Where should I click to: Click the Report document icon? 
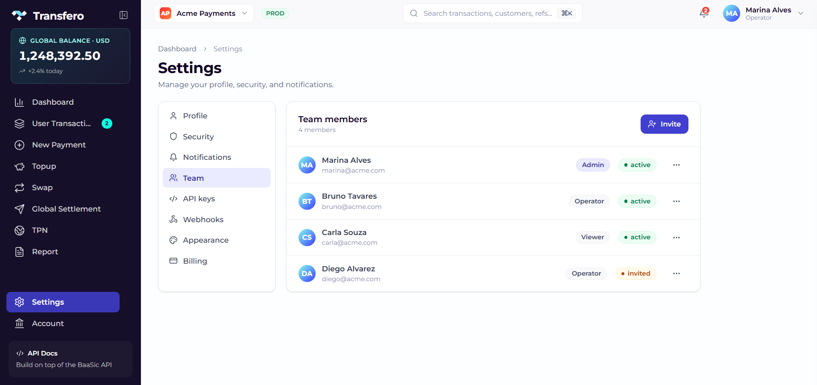(x=19, y=252)
